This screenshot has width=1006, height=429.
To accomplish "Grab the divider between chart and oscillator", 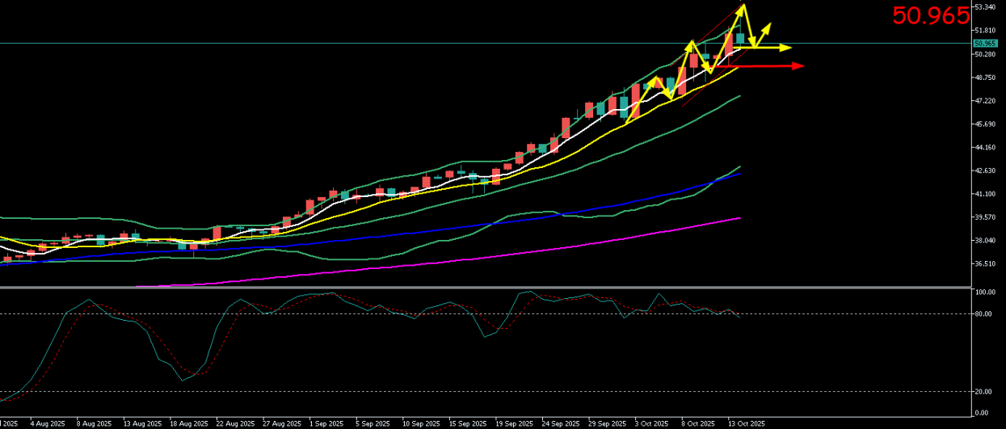I will (485, 287).
